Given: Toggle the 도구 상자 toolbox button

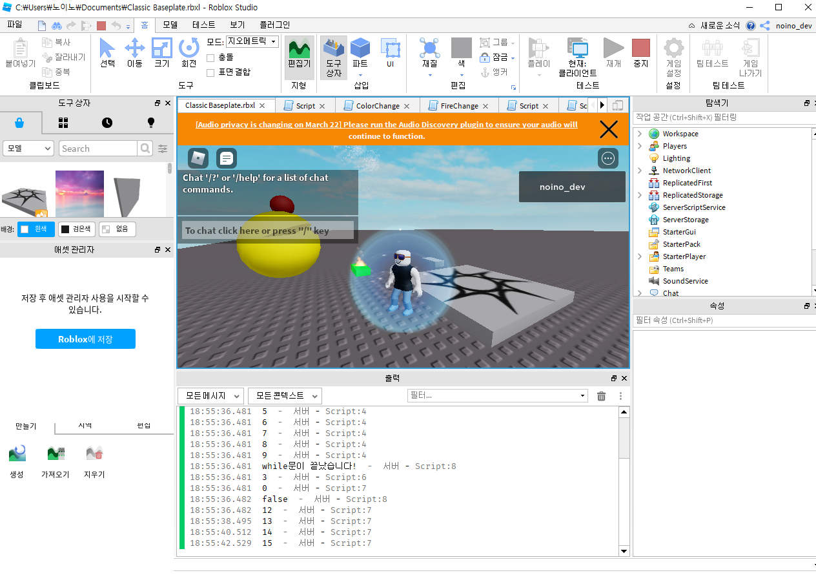Looking at the screenshot, I should (x=333, y=57).
